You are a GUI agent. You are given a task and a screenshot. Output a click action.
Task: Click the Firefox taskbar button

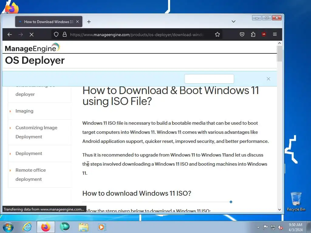click(46, 227)
